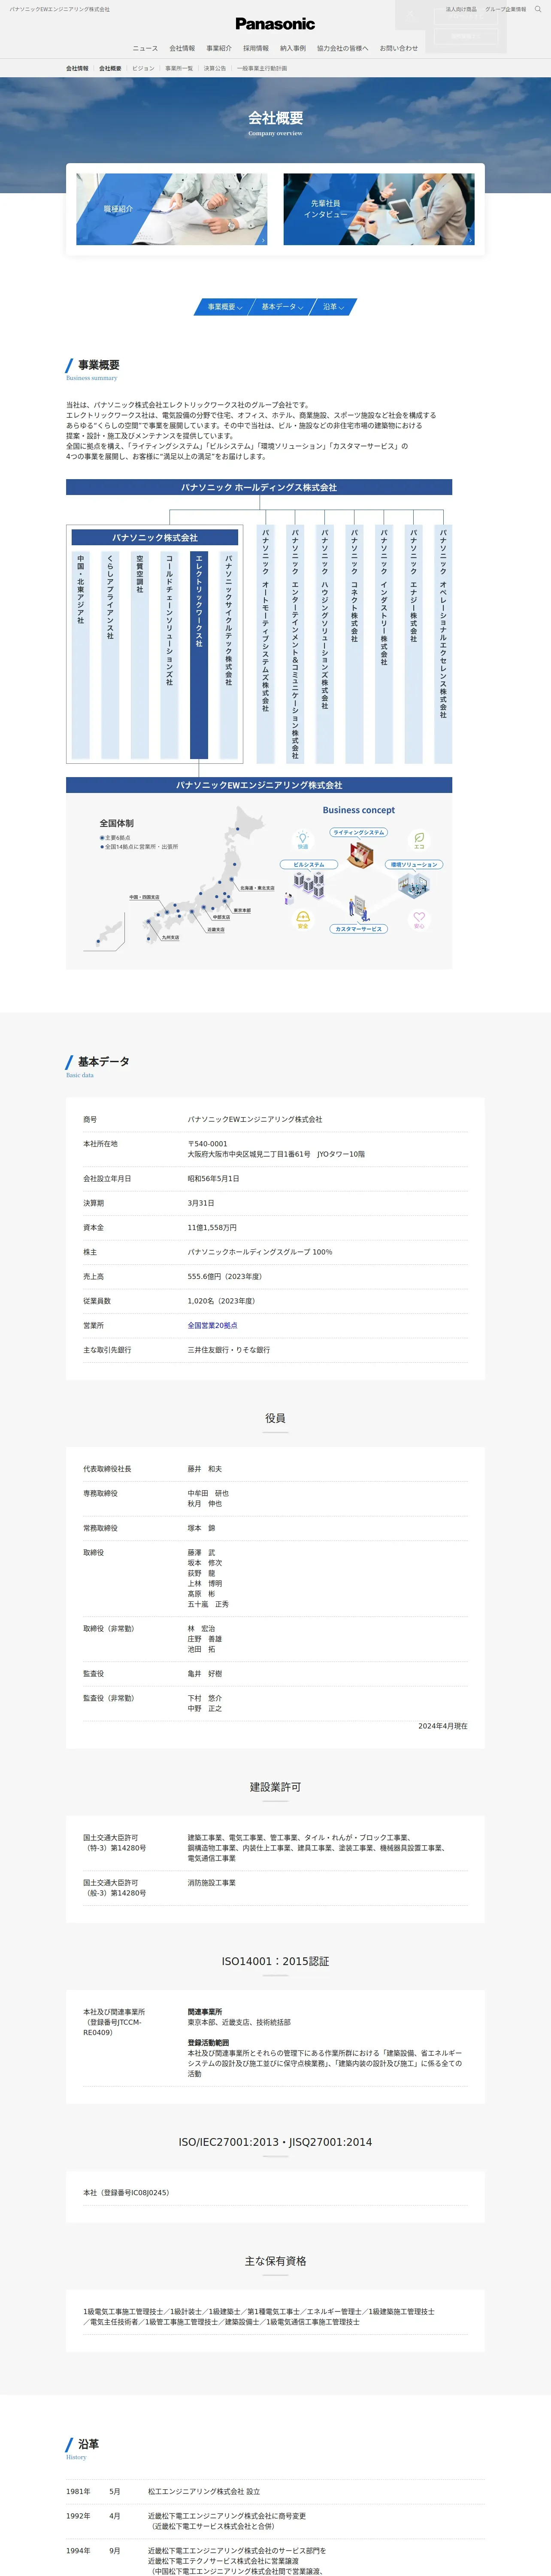The height and width of the screenshot is (2576, 551).
Task: Jump to the 事業概要 section anchor
Action: click(224, 307)
